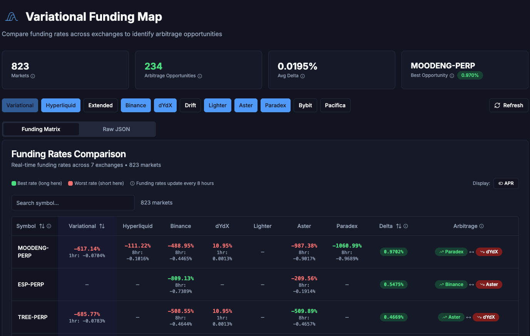The width and height of the screenshot is (530, 336).
Task: Click the -617.14% Variational rate
Action: (87, 249)
